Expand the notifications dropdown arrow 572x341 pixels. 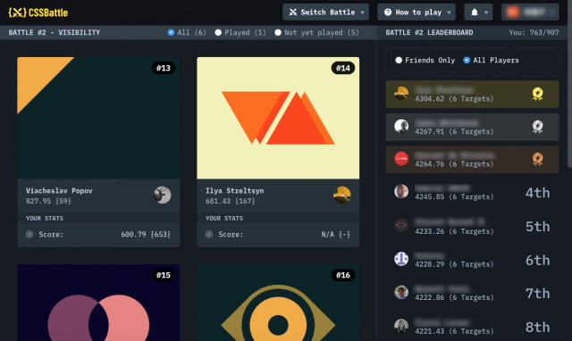pyautogui.click(x=486, y=12)
